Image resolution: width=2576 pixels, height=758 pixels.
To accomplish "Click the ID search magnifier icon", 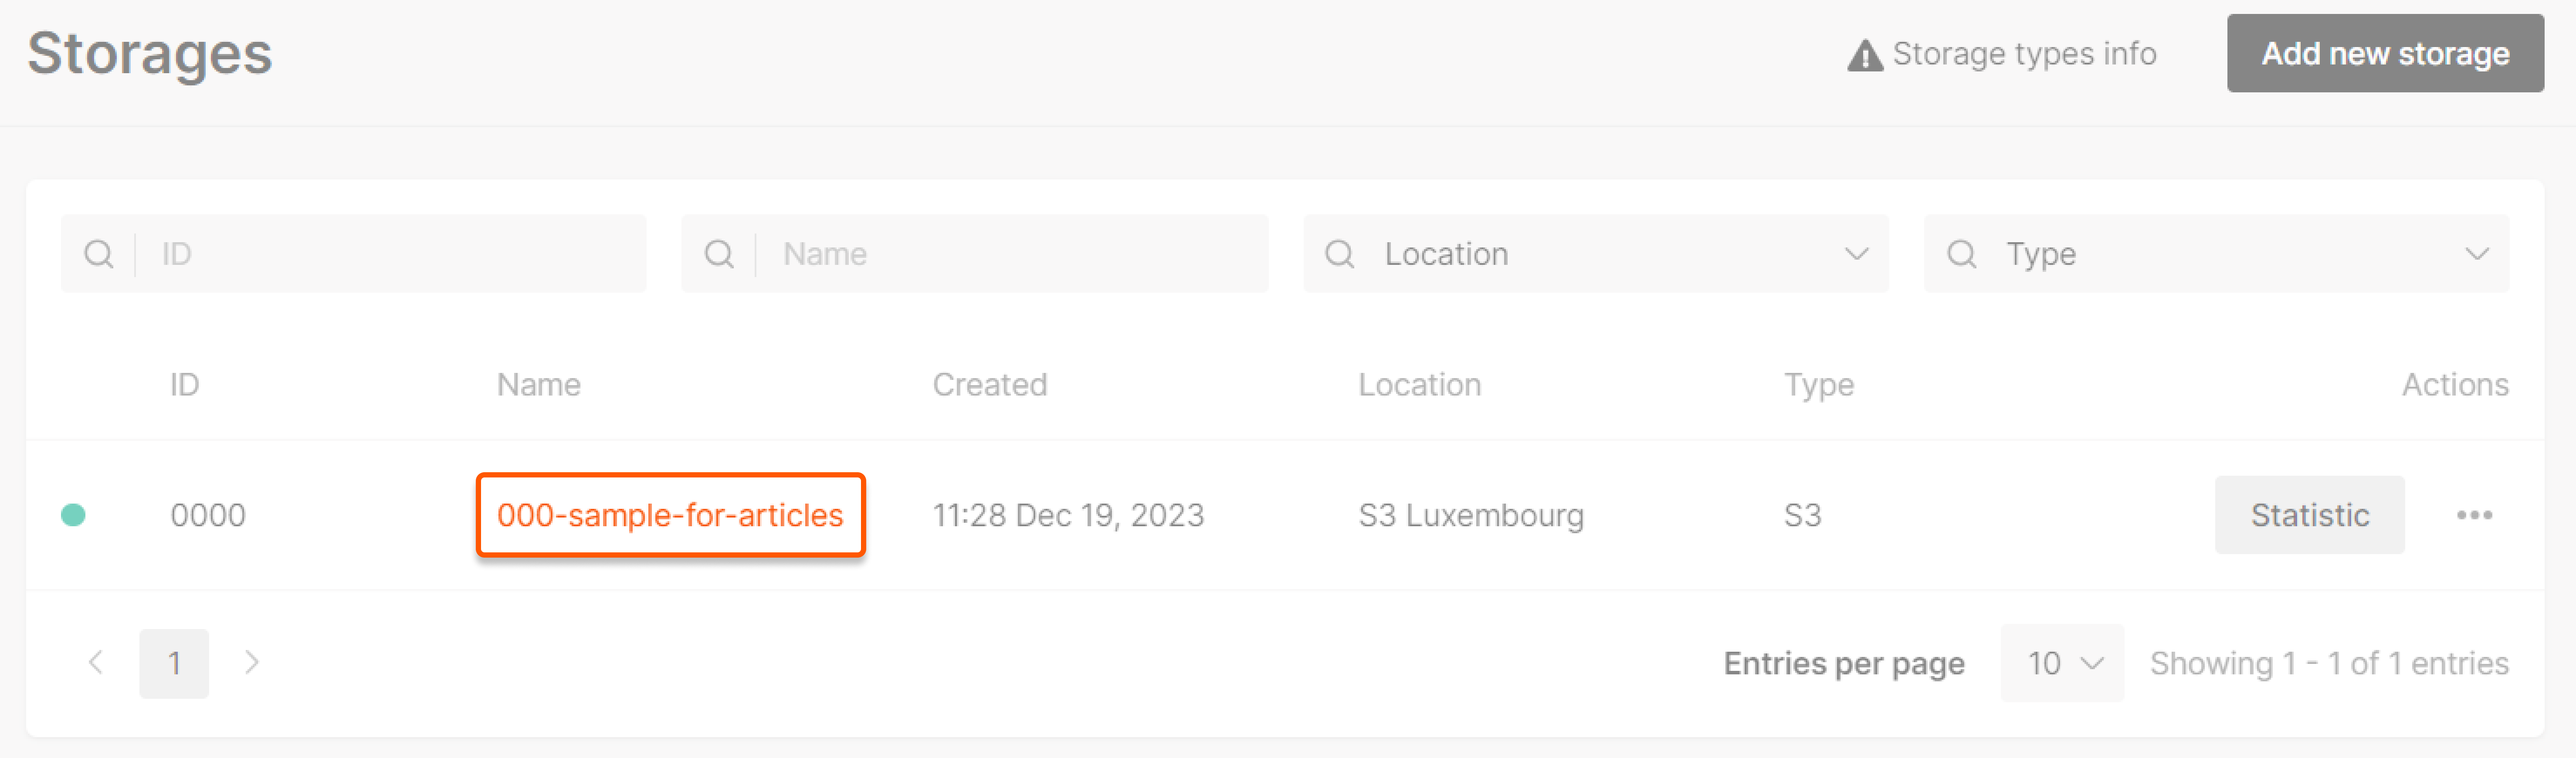I will [99, 254].
